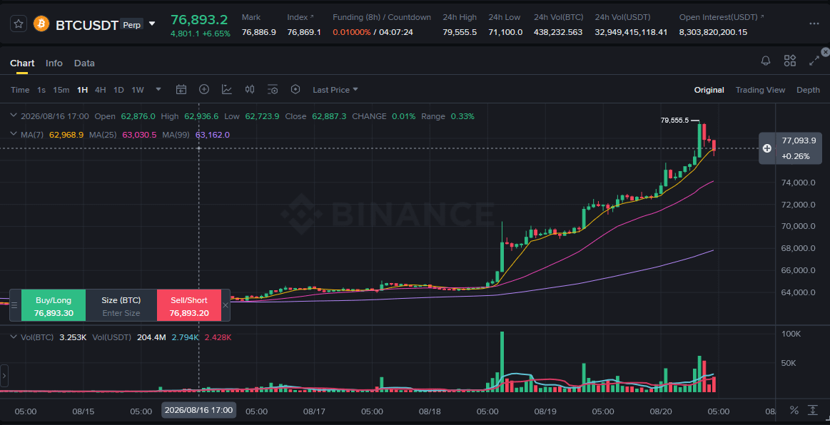Click the green Buy/Long button
This screenshot has height=425, width=830.
tap(53, 305)
